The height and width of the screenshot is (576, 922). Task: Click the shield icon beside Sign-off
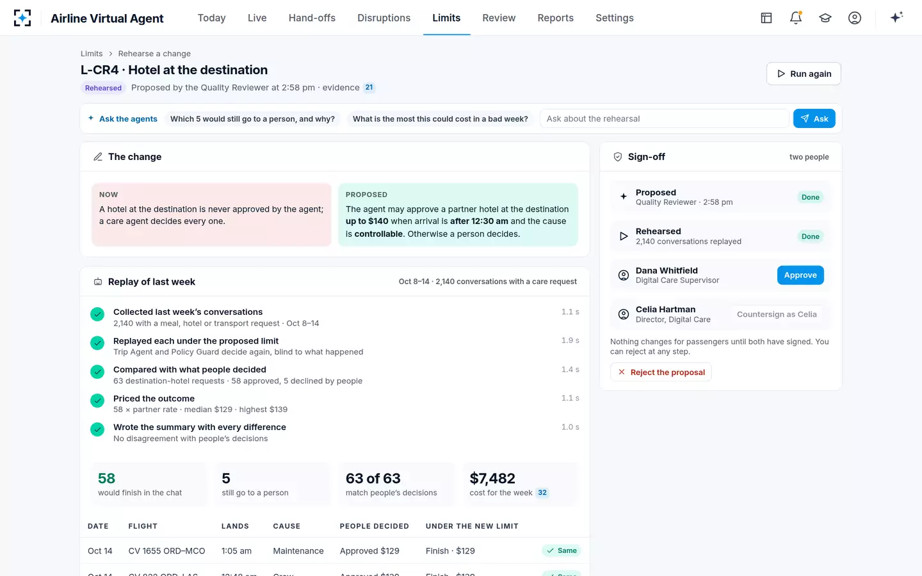[618, 157]
